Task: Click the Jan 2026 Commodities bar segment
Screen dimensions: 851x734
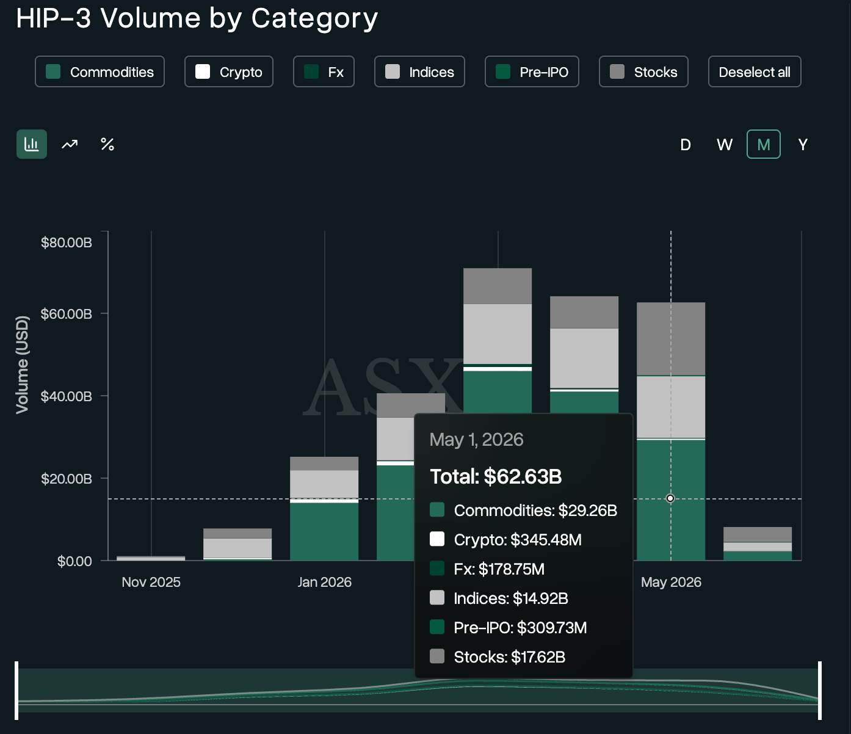Action: [324, 531]
